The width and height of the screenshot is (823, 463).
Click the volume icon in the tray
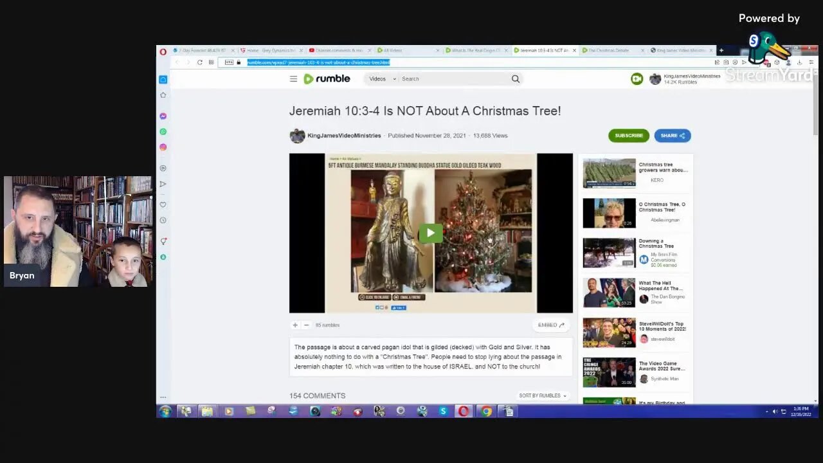[775, 412]
